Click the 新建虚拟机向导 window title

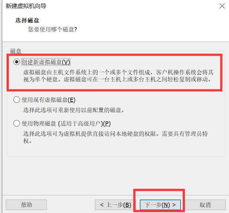tap(26, 6)
